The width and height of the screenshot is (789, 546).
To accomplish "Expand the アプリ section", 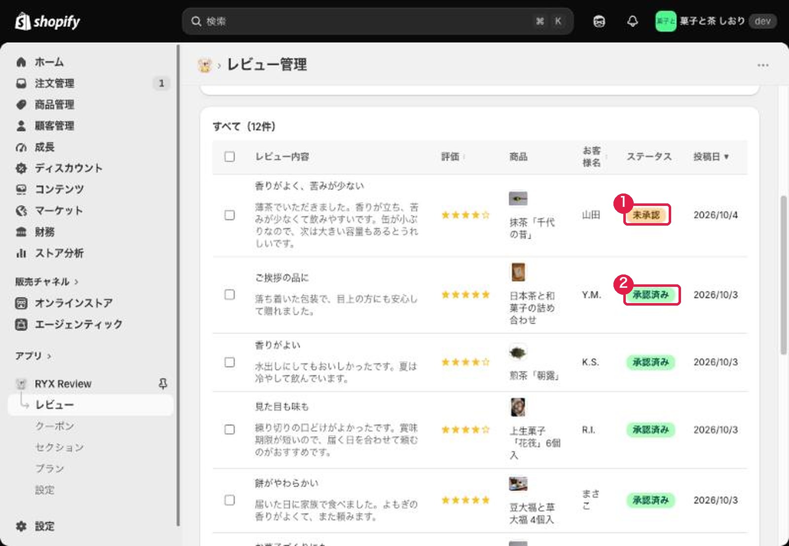I will click(x=33, y=356).
